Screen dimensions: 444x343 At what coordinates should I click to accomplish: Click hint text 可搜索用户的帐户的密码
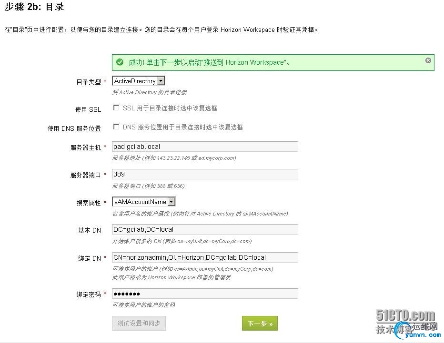[x=144, y=305]
